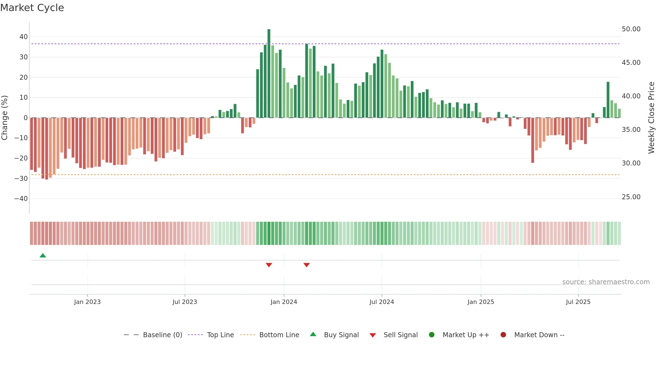
Task: Toggle Top Line legend entry
Action: 211,335
